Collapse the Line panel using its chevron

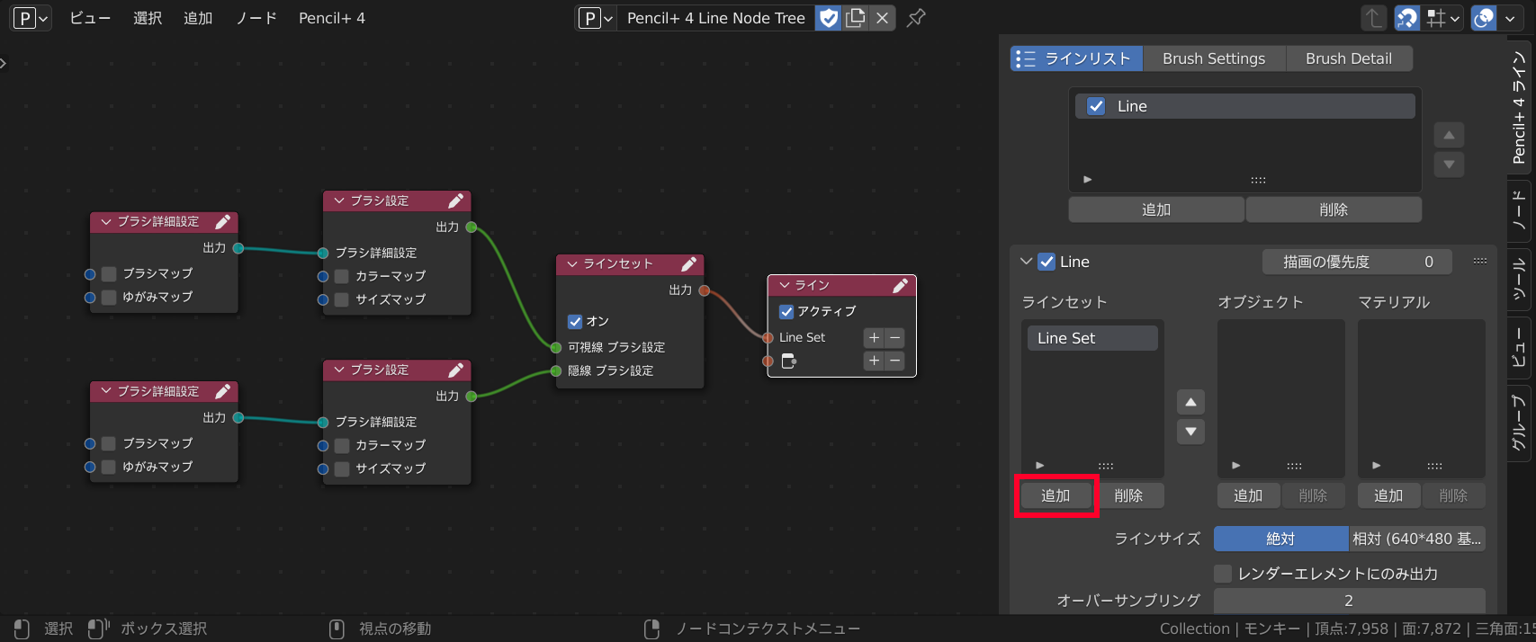coord(1026,262)
